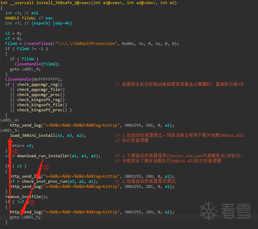
Task: Click the check_qqpcmgr_file() call
Action: pos(41,89)
